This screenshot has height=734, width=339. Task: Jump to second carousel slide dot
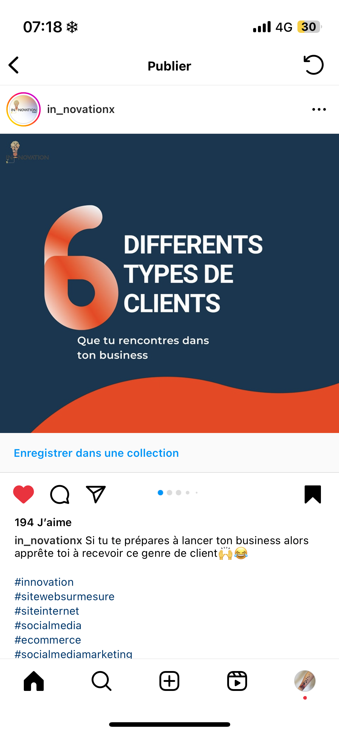tap(169, 493)
